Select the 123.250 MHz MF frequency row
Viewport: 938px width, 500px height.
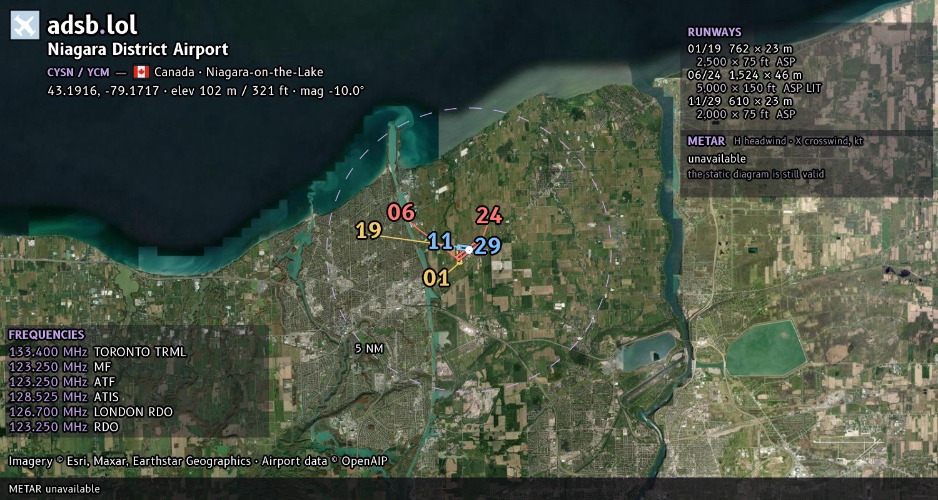pyautogui.click(x=59, y=367)
